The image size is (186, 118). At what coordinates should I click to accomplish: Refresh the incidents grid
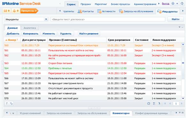coord(149,104)
